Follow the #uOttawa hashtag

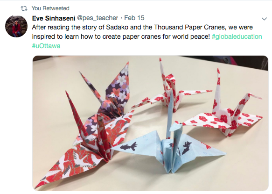coord(46,46)
